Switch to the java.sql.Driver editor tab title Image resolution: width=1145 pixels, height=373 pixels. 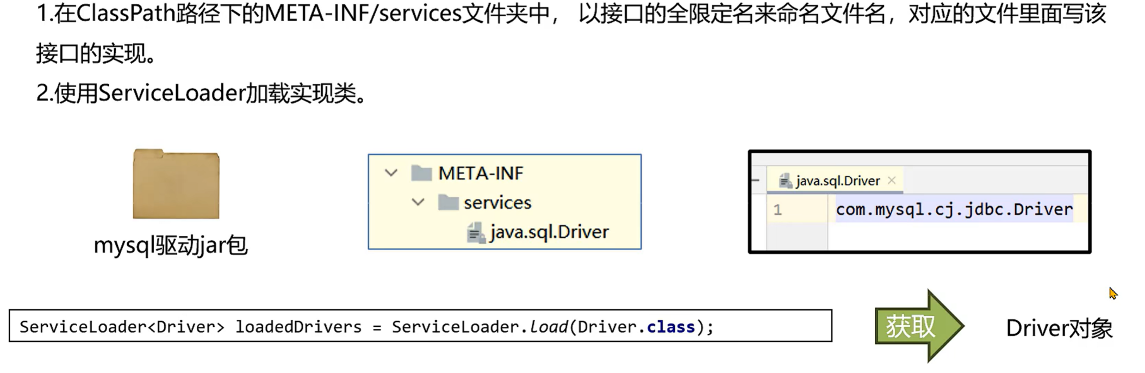click(x=837, y=181)
